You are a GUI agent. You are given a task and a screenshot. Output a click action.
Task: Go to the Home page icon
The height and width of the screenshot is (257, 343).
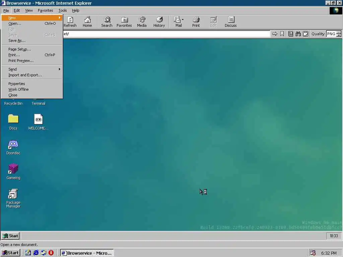[x=87, y=22]
